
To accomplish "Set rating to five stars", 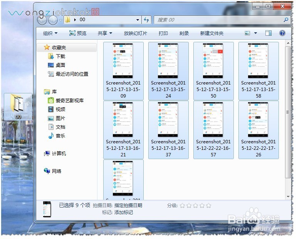I will [x=208, y=206].
